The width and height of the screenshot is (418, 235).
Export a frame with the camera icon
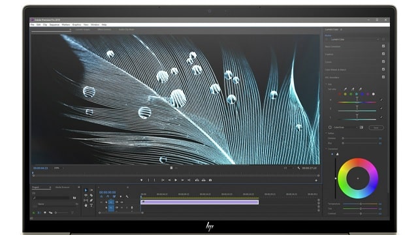click(x=210, y=180)
